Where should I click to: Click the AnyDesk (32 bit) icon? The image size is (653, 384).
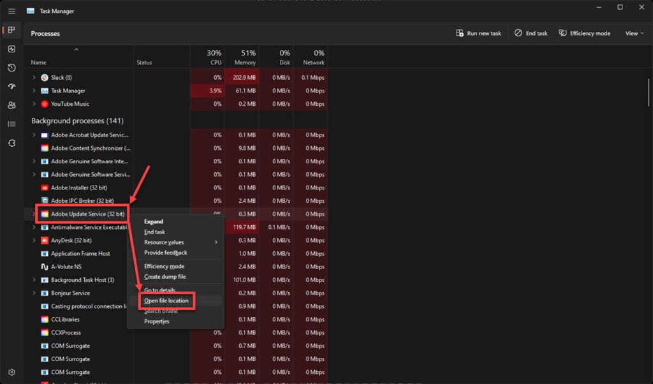(x=45, y=240)
